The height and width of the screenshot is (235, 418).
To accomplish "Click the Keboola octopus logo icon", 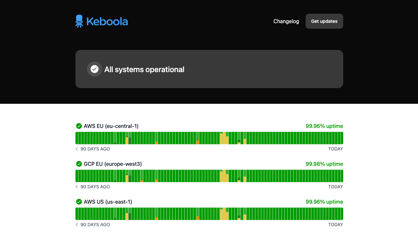I will (x=79, y=21).
